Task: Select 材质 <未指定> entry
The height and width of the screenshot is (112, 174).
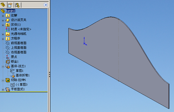Action: coord(21,29)
